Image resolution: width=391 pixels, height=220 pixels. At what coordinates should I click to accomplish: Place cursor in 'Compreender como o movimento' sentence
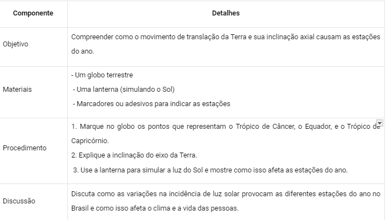tap(226, 37)
